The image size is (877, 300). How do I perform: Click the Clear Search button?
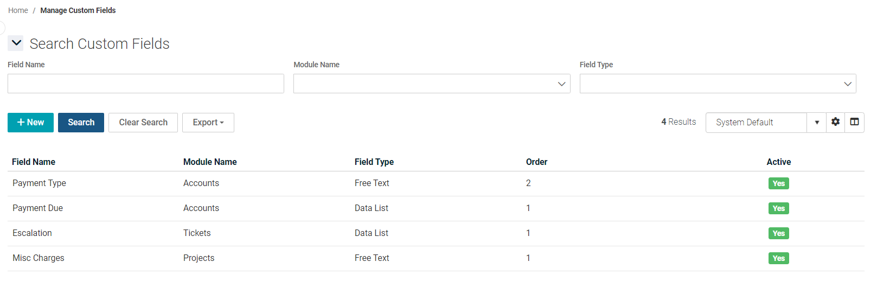click(143, 123)
